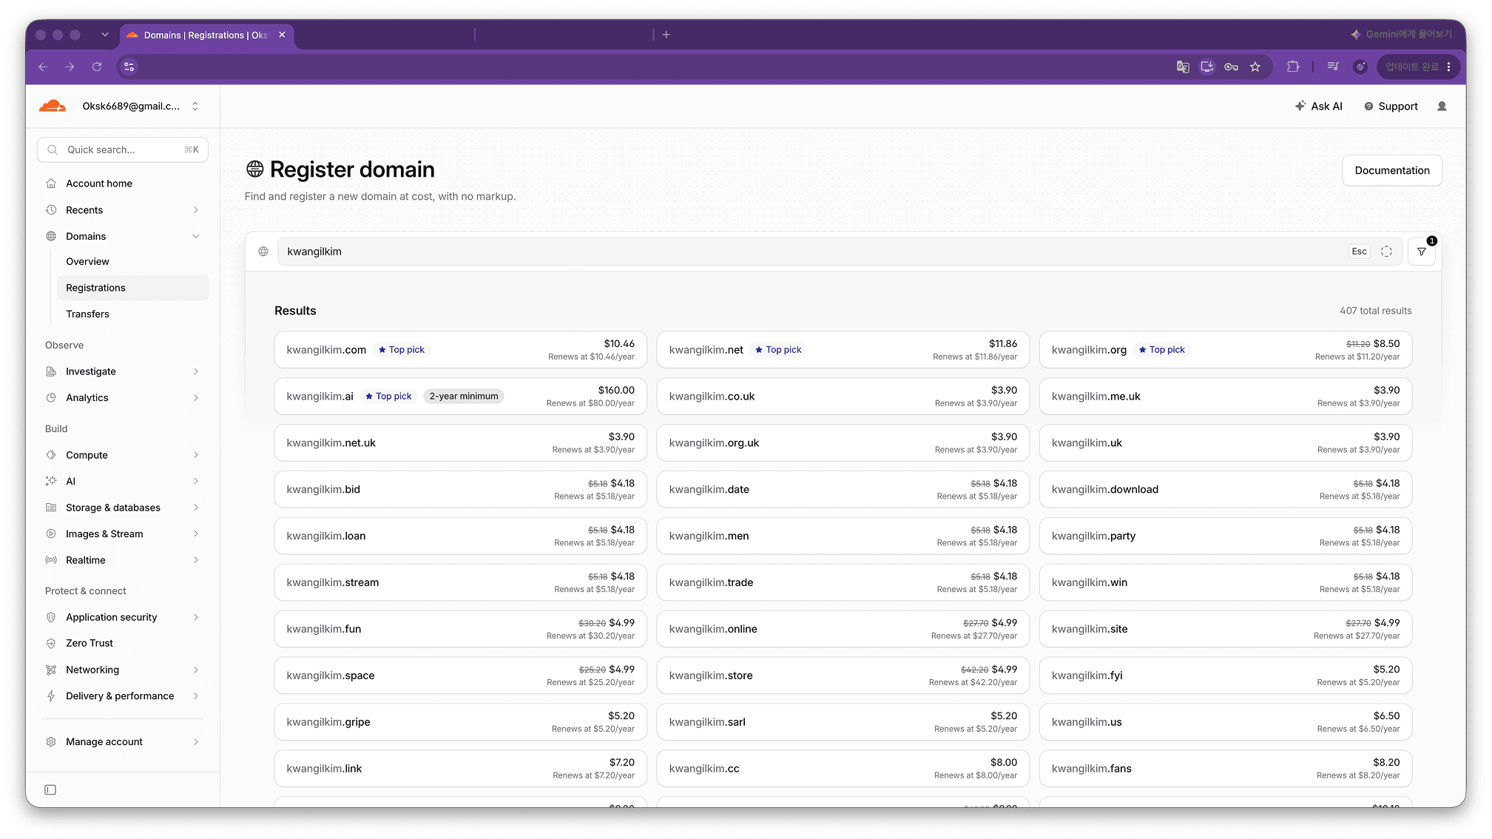Image resolution: width=1492 pixels, height=839 pixels.
Task: Expand the Compute menu
Action: [x=123, y=455]
